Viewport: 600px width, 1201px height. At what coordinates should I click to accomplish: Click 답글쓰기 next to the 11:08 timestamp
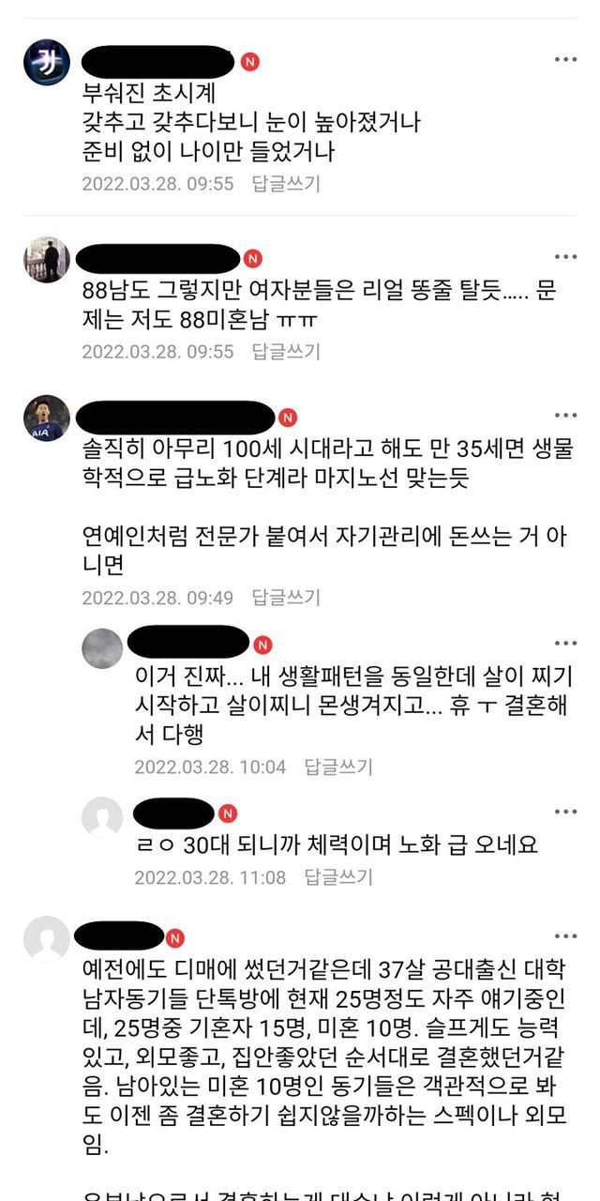338,877
